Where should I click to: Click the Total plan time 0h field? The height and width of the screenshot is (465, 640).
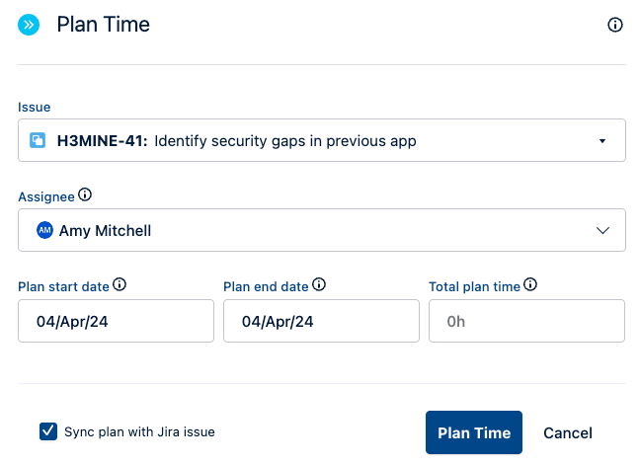[526, 321]
